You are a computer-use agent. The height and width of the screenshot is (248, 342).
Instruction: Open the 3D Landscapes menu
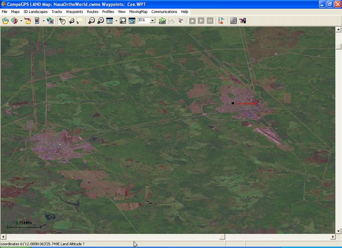(35, 12)
